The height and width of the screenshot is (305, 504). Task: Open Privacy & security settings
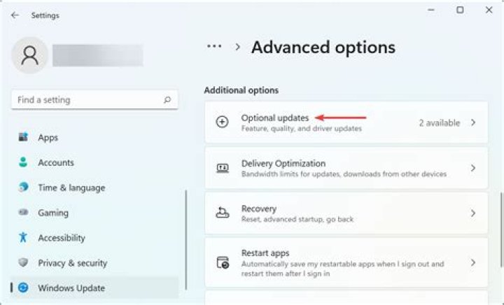click(94, 262)
